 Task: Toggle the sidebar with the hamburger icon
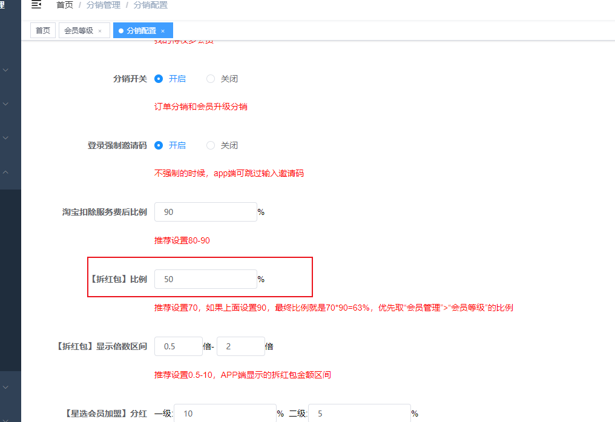(36, 5)
